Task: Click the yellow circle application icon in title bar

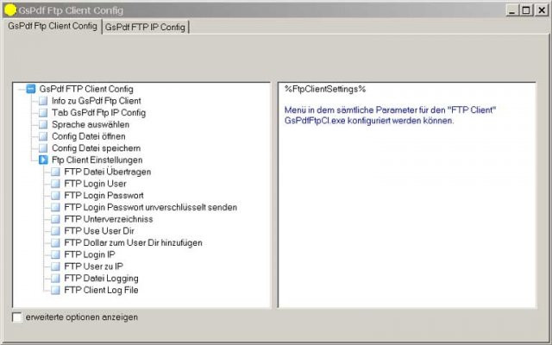Action: point(10,10)
